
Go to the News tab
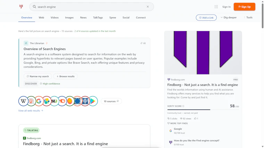pyautogui.click(x=83, y=17)
